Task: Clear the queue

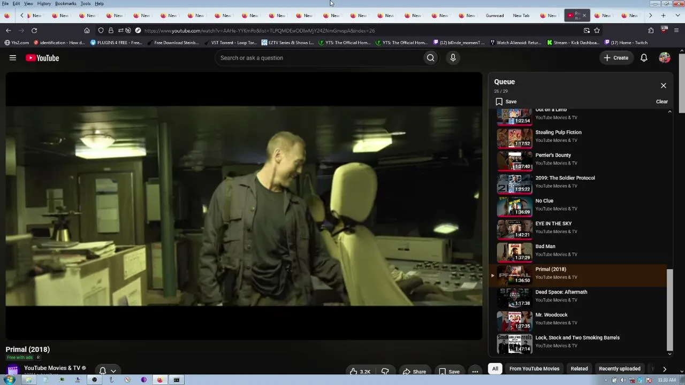Action: pos(662,102)
